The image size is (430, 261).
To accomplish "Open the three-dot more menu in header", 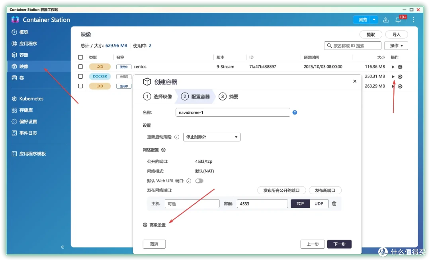I will pyautogui.click(x=414, y=20).
